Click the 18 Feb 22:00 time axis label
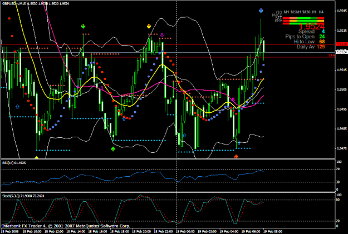The width and height of the screenshot is (348, 234). coord(163,232)
